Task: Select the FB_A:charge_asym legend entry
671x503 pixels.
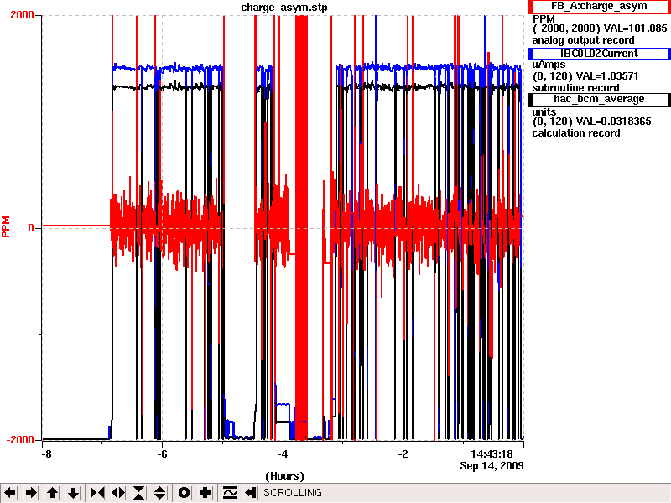Action: tap(599, 7)
